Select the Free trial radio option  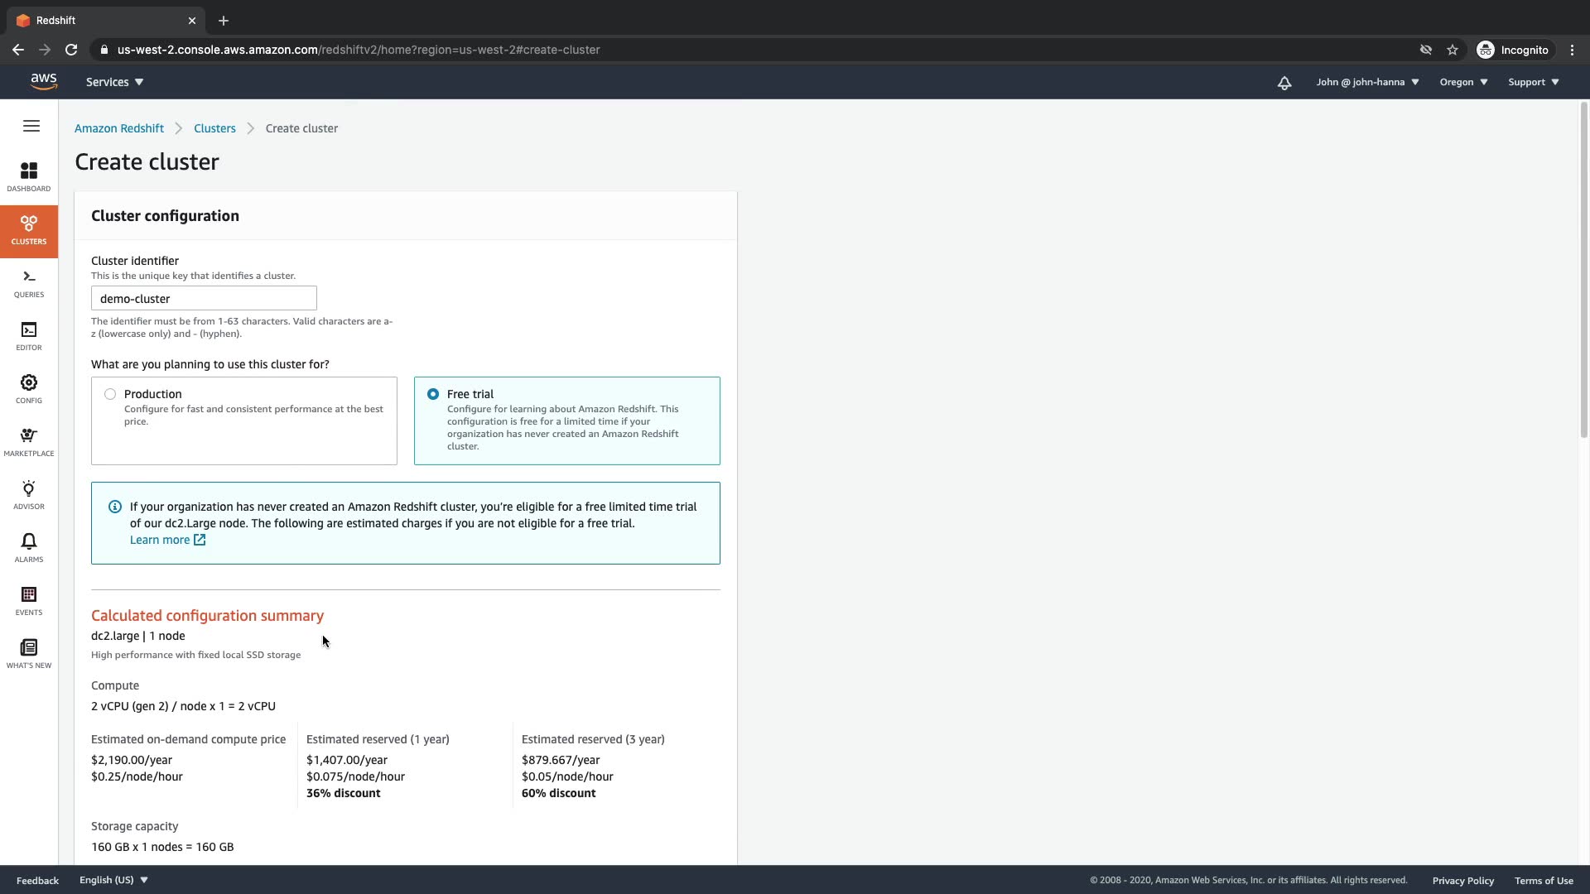[433, 395]
